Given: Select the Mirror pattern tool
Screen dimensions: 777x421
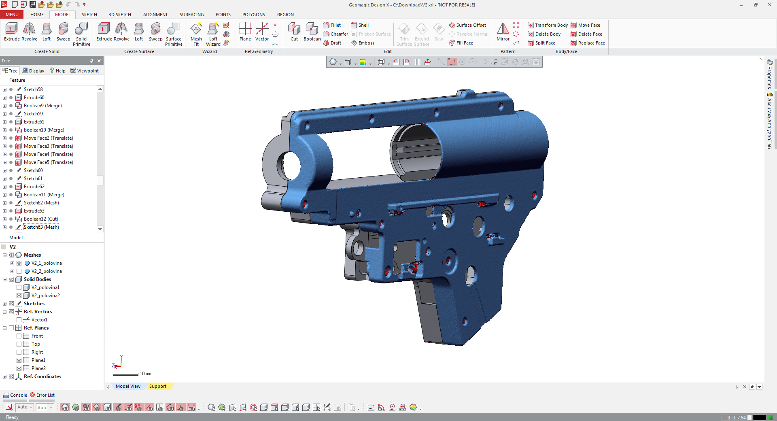Looking at the screenshot, I should click(503, 32).
